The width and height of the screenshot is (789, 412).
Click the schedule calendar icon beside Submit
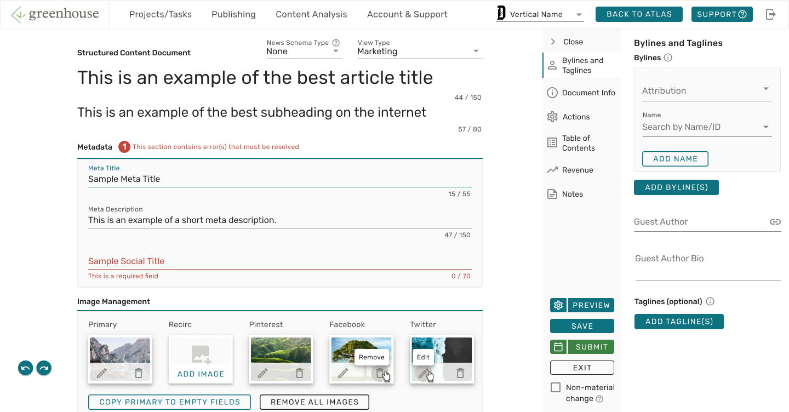click(558, 347)
